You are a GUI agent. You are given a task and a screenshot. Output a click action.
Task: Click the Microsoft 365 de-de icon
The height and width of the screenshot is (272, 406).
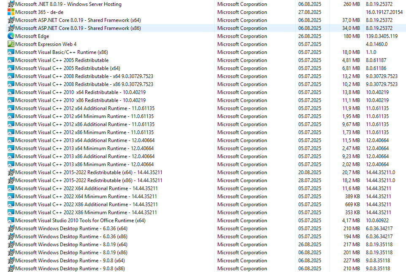click(x=11, y=12)
